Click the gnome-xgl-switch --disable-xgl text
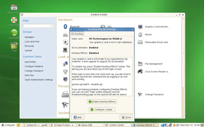204x127 pixels. point(87,84)
